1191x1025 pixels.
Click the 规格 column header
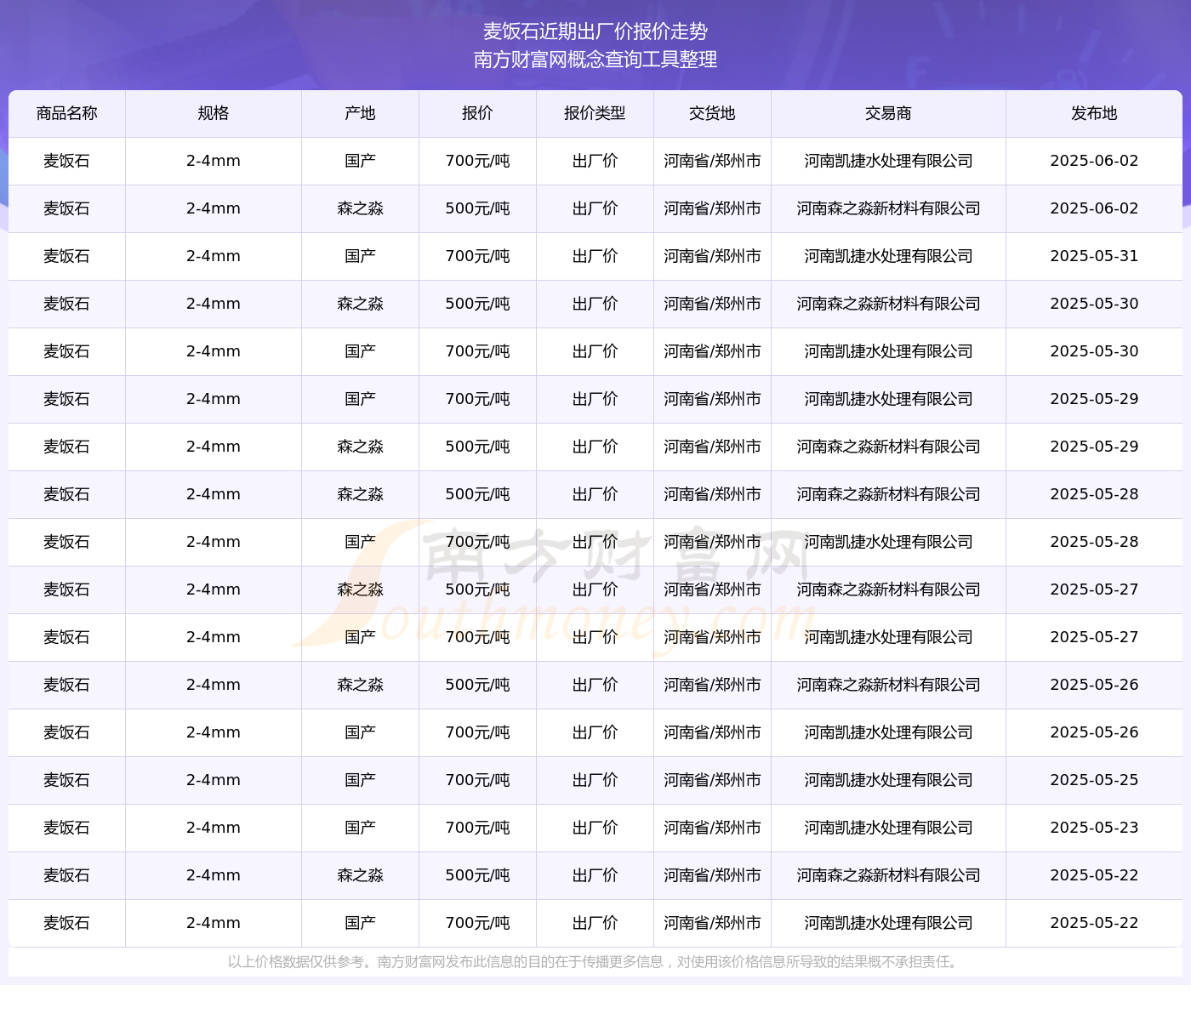(x=214, y=113)
